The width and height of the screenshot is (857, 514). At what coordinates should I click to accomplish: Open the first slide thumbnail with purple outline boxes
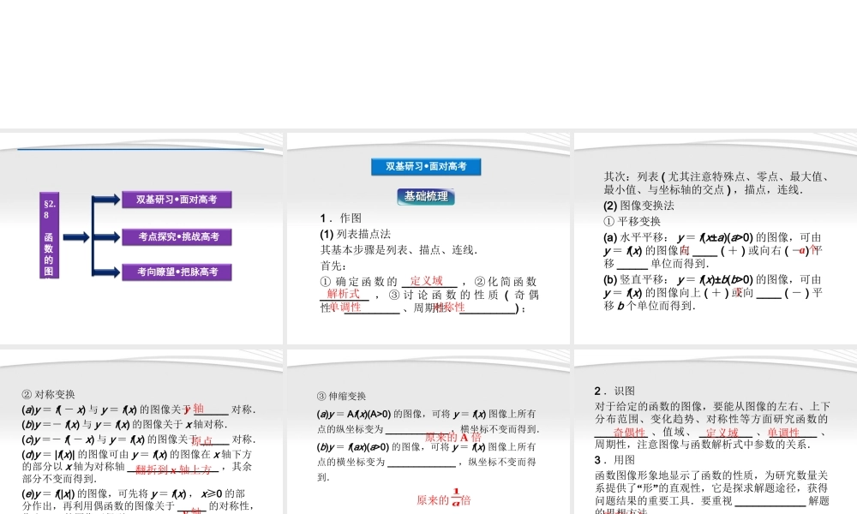tap(141, 238)
